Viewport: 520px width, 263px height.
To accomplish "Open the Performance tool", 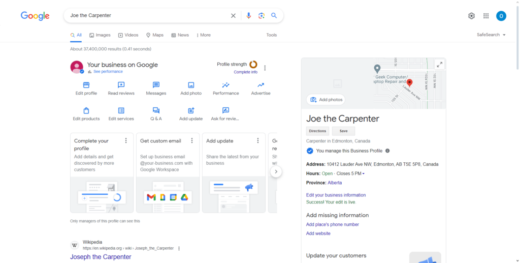I will [226, 89].
